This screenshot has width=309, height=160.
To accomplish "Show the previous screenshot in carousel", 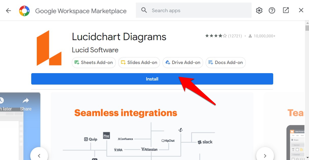I will 39,156.
